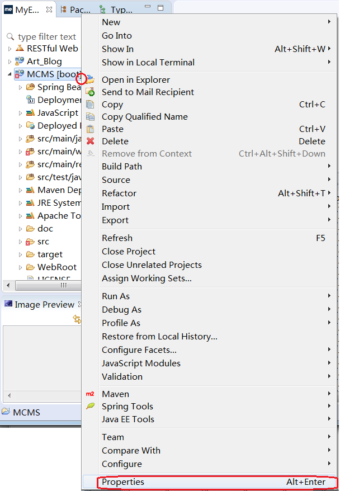Maximize the explorer view panel
340x491 pixels.
click(x=160, y=8)
